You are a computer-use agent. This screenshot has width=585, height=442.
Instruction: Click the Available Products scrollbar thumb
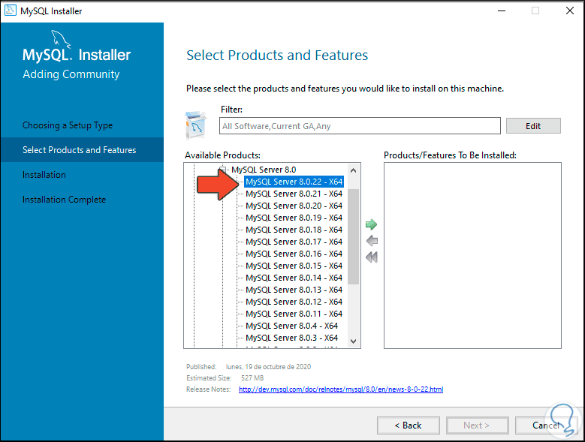[353, 236]
